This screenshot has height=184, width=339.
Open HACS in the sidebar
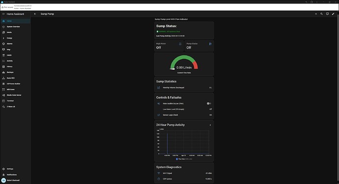15,55
